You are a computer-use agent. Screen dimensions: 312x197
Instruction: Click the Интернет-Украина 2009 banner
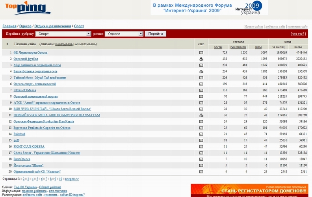pyautogui.click(x=209, y=8)
